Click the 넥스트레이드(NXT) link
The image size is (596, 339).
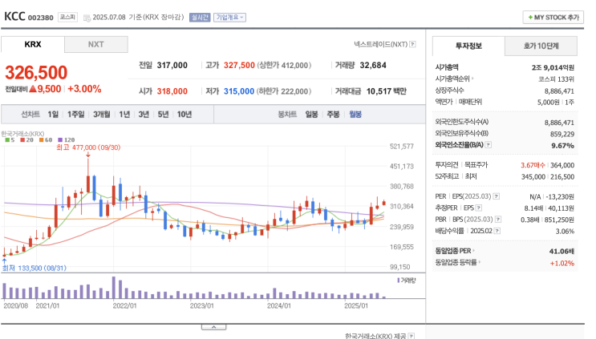(x=381, y=44)
